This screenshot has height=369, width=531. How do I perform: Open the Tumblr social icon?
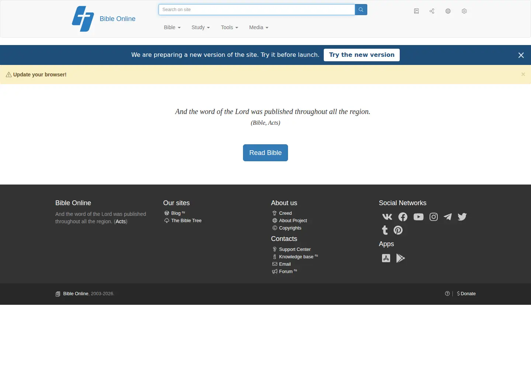click(x=385, y=230)
